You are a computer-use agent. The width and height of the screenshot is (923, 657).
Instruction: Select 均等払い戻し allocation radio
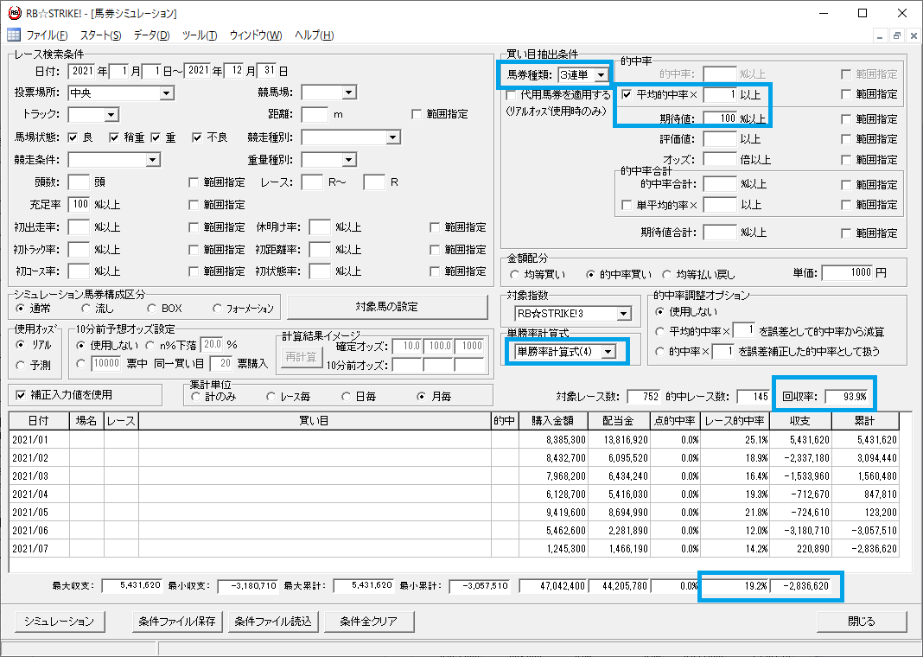pyautogui.click(x=667, y=275)
